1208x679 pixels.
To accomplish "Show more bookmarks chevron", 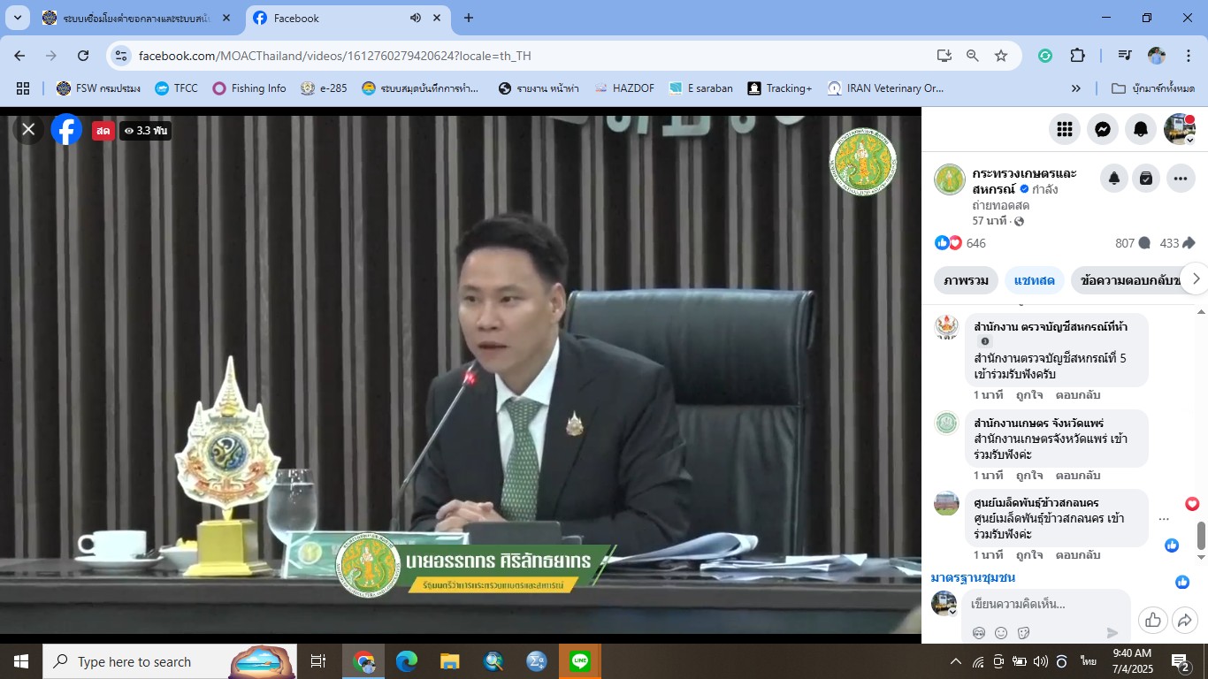I will (1076, 88).
